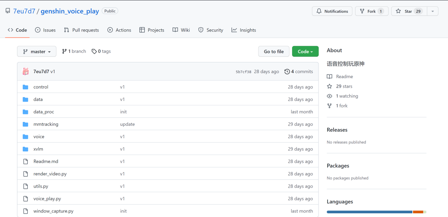Click the Notifications button

(x=332, y=12)
